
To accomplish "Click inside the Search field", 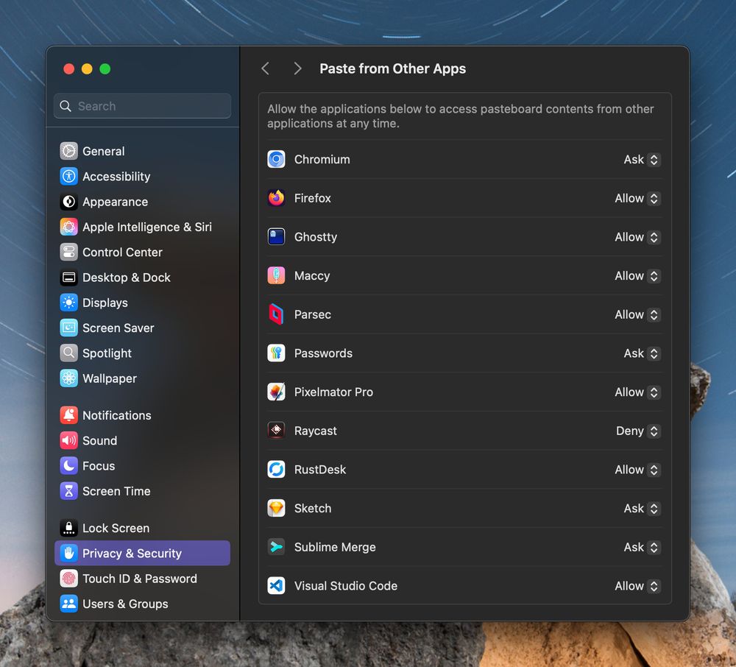I will pos(142,106).
